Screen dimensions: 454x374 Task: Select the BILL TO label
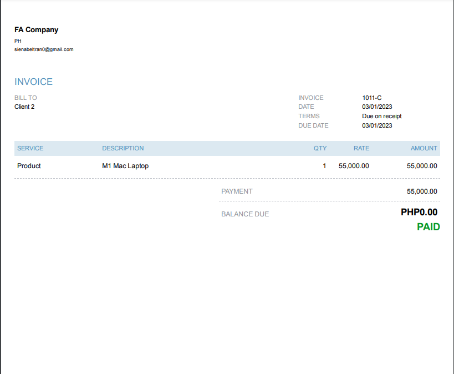pos(25,98)
